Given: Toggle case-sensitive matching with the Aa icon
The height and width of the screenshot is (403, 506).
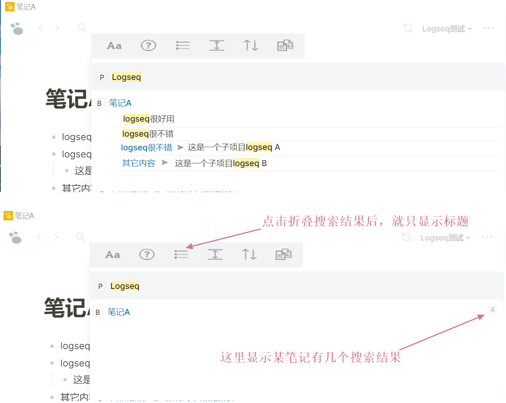Looking at the screenshot, I should coord(114,46).
